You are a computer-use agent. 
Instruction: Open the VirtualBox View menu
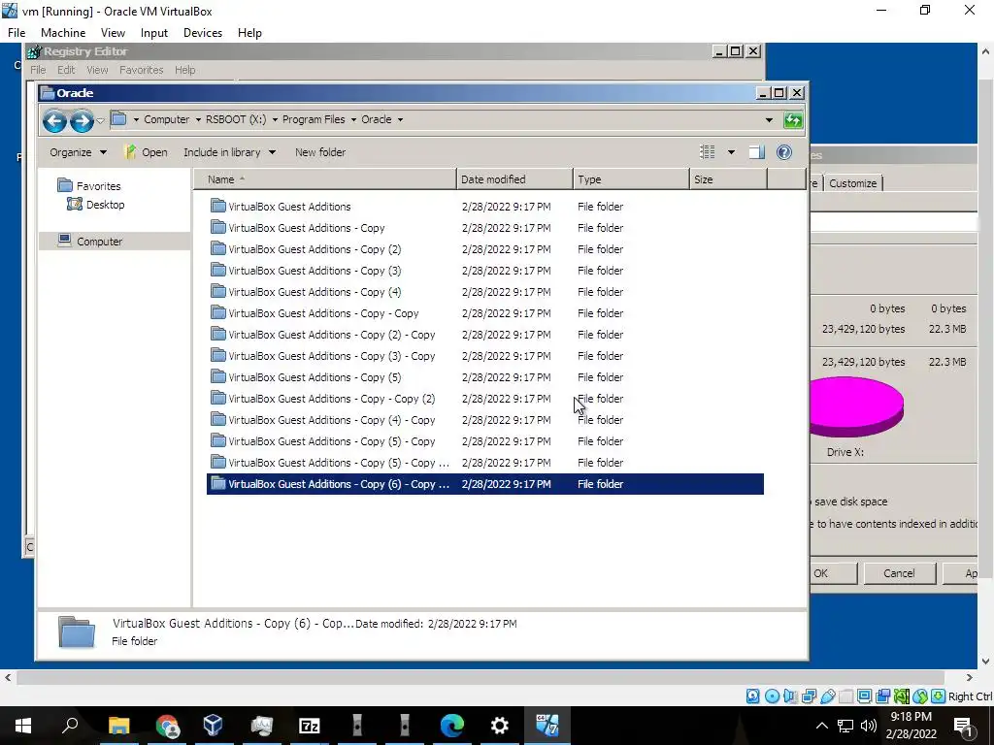[x=113, y=33]
